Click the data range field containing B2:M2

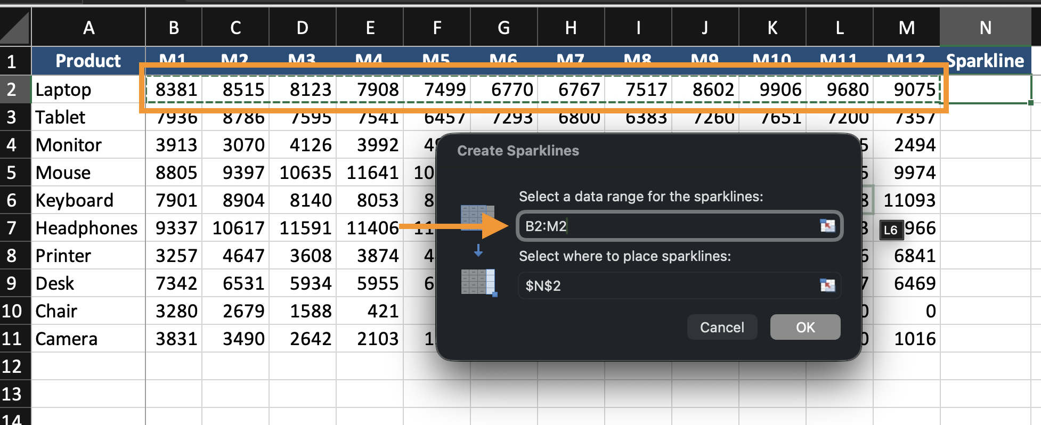[x=666, y=226]
